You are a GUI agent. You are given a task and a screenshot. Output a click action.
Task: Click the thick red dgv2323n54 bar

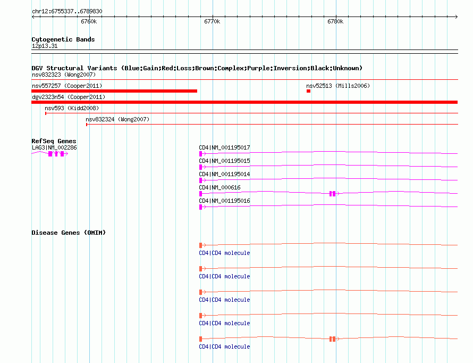pyautogui.click(x=244, y=102)
